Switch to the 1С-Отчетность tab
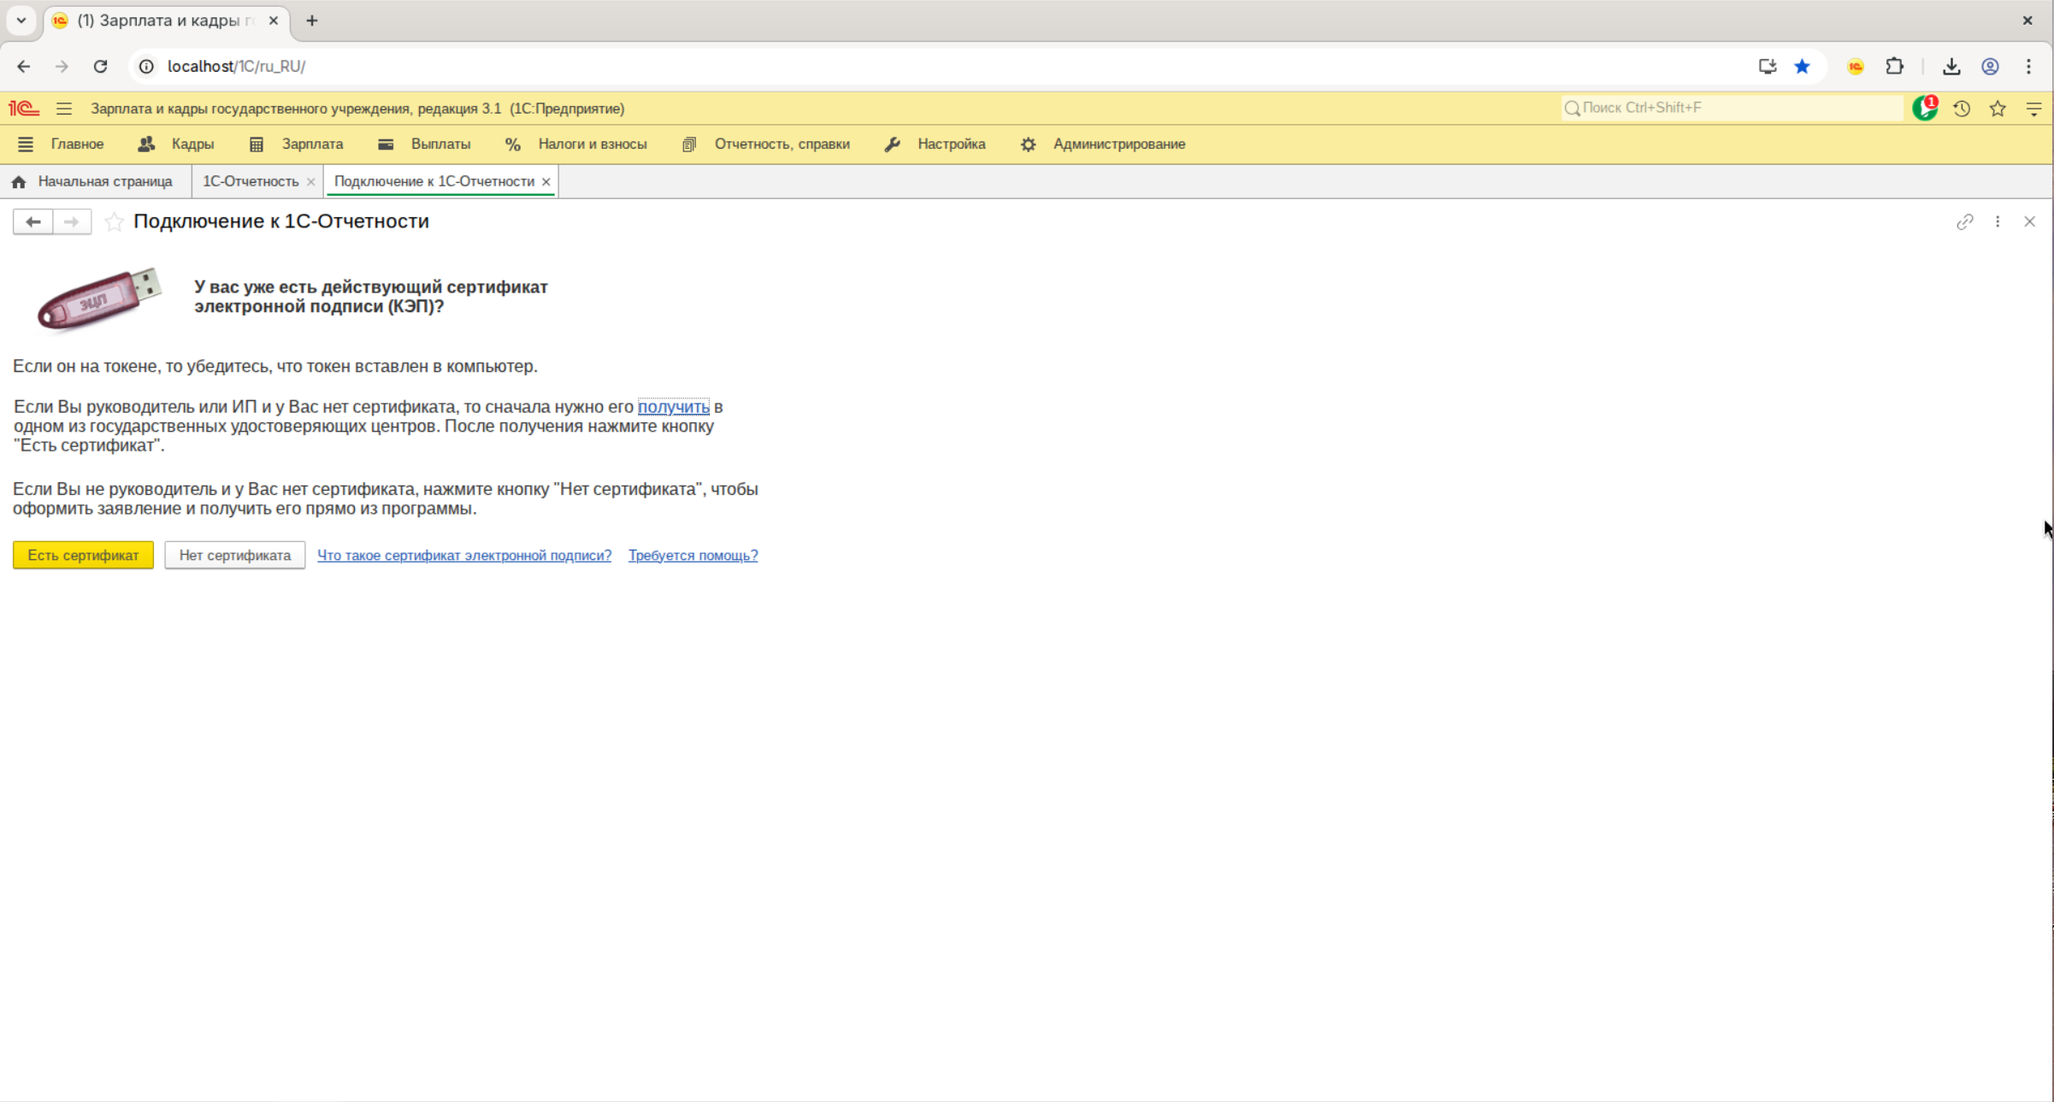Viewport: 2054px width, 1102px height. pos(250,181)
